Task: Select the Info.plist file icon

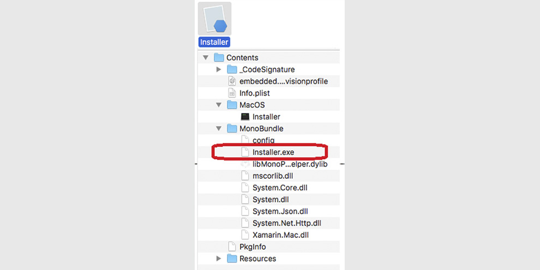Action: tap(232, 93)
